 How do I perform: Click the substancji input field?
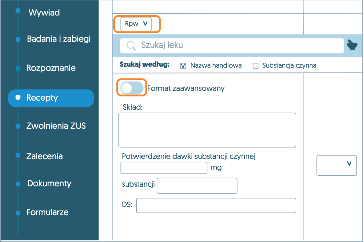click(x=197, y=185)
